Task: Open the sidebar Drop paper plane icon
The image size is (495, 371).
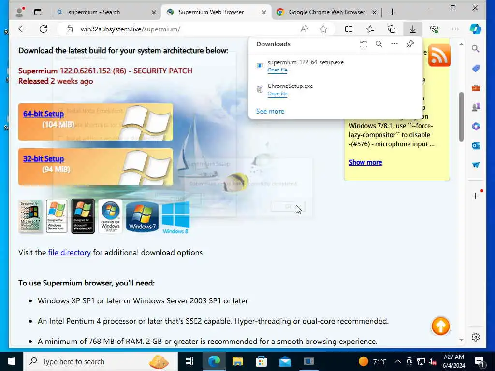Action: pyautogui.click(x=476, y=165)
